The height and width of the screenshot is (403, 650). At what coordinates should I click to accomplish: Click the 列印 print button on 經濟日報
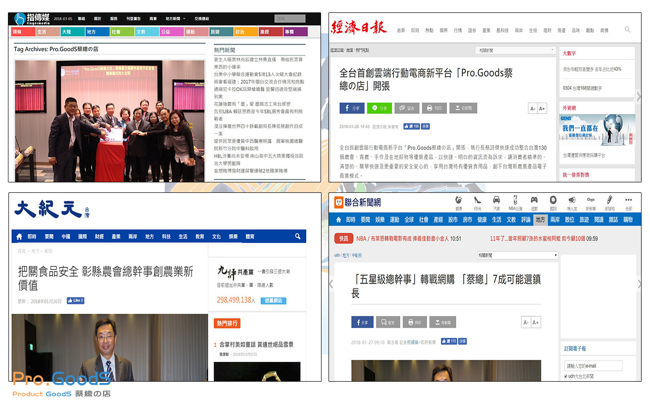[434, 108]
